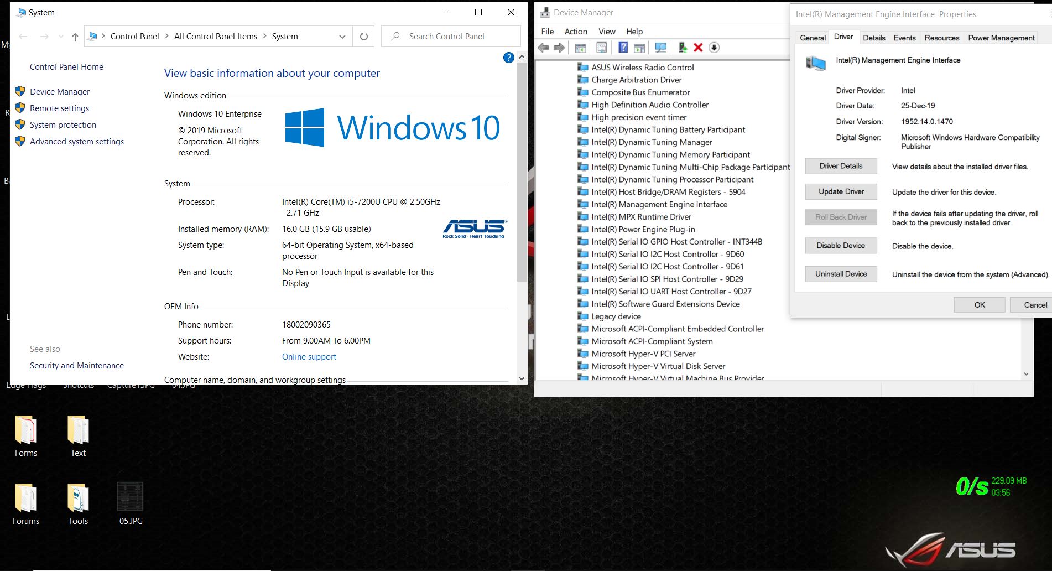
Task: Click Update Driver button
Action: [841, 191]
